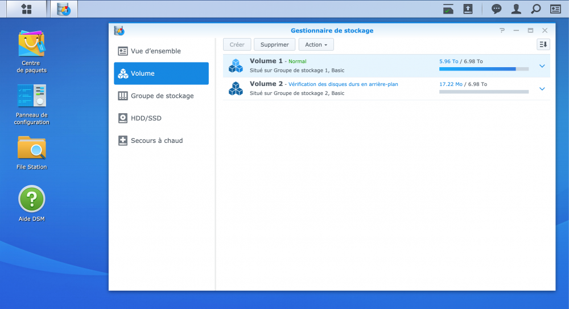Screen dimensions: 569x309
Task: Open Secours à chaud section
Action: [x=162, y=141]
